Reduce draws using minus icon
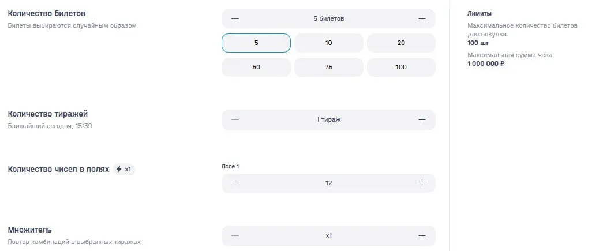This screenshot has width=592, height=251. pyautogui.click(x=235, y=119)
